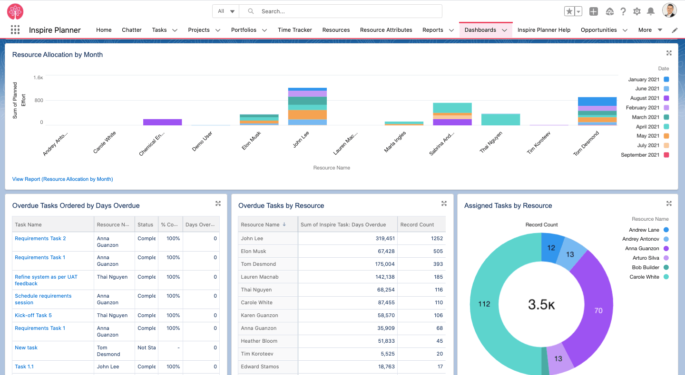Open the Resource Attributes tab
Screen dimensions: 685x375
[386, 30]
